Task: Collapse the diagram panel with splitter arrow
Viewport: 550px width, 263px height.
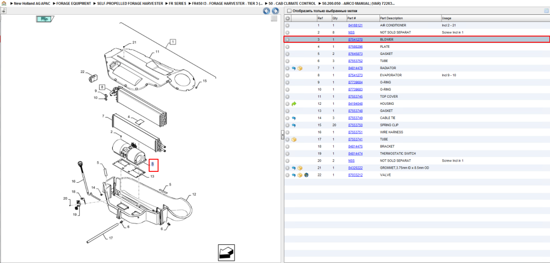Action: click(x=282, y=135)
